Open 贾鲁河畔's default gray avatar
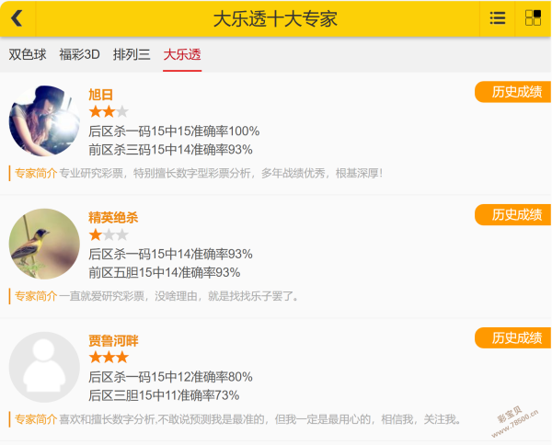 [44, 367]
